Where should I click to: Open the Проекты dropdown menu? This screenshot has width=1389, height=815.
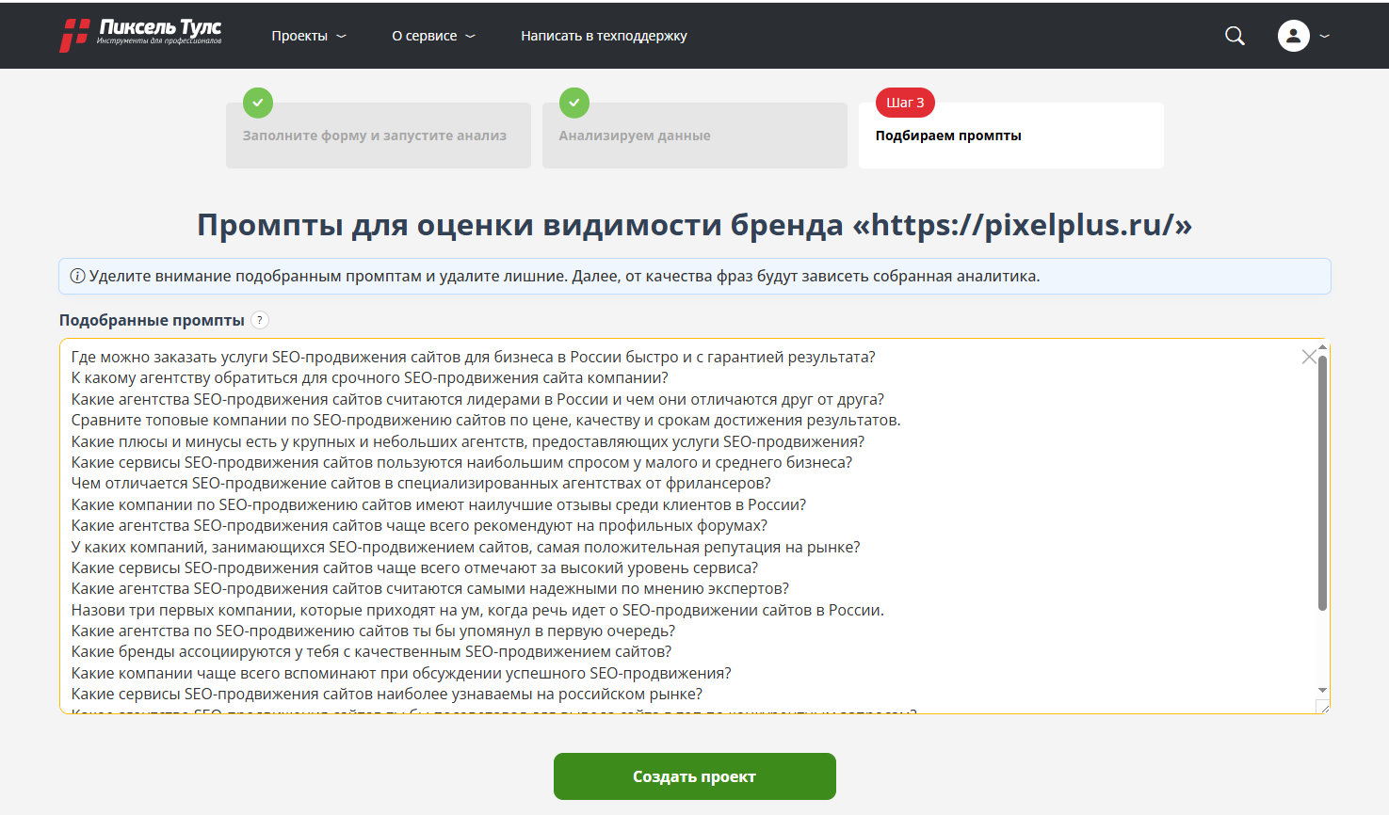(309, 36)
